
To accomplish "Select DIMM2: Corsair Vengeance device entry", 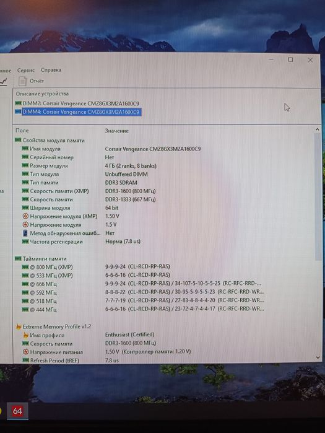I will (81, 103).
